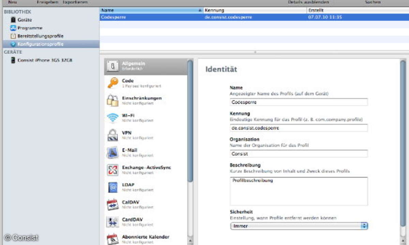Click the Exportieren toolbar button

[x=75, y=2]
